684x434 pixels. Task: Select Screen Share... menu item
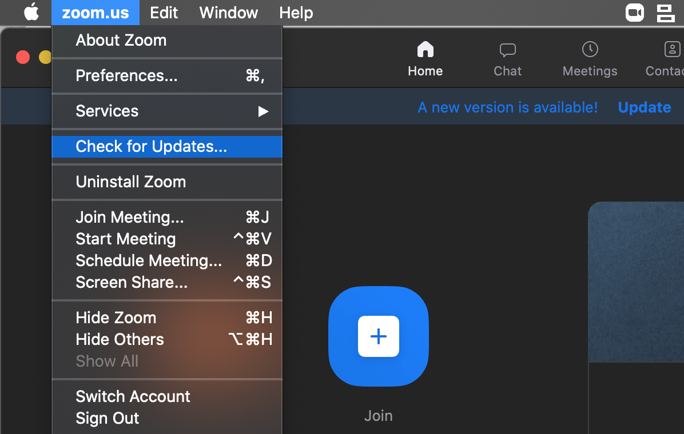tap(167, 282)
